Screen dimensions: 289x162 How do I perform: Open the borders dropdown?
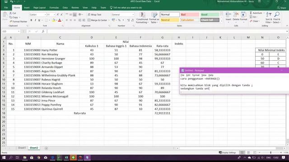pos(49,20)
